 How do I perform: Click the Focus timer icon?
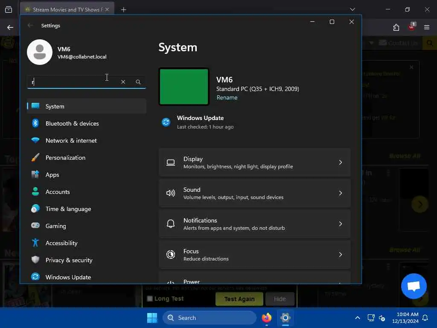click(x=171, y=255)
